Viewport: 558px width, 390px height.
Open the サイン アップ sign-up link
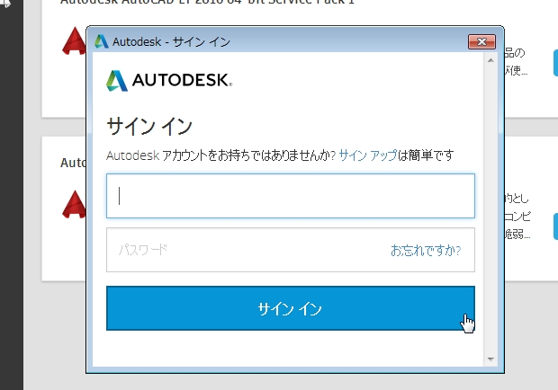367,155
